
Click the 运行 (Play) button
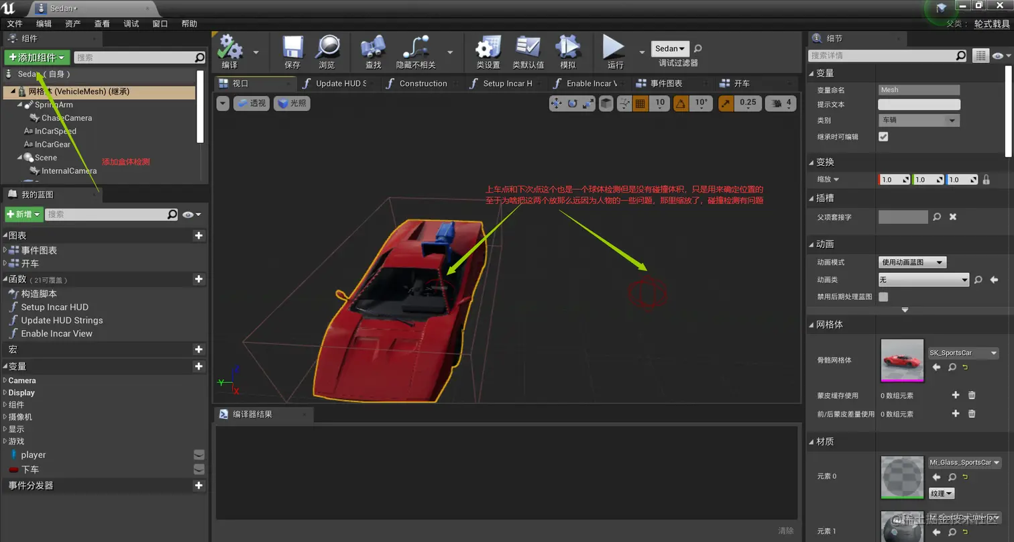(x=614, y=47)
